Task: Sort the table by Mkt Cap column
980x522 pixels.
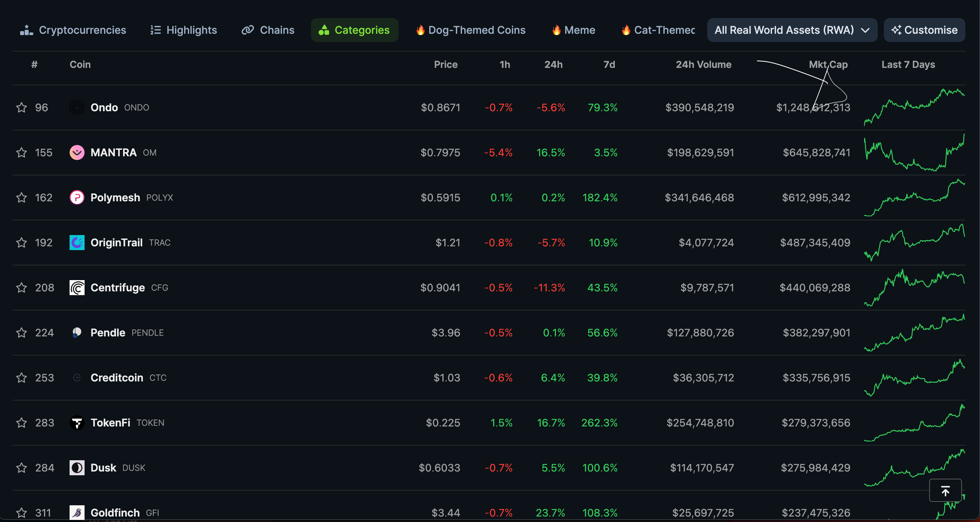Action: click(828, 65)
